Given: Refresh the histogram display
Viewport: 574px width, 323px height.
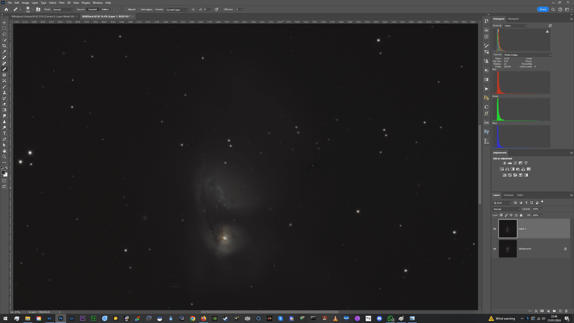Looking at the screenshot, I should point(550,26).
